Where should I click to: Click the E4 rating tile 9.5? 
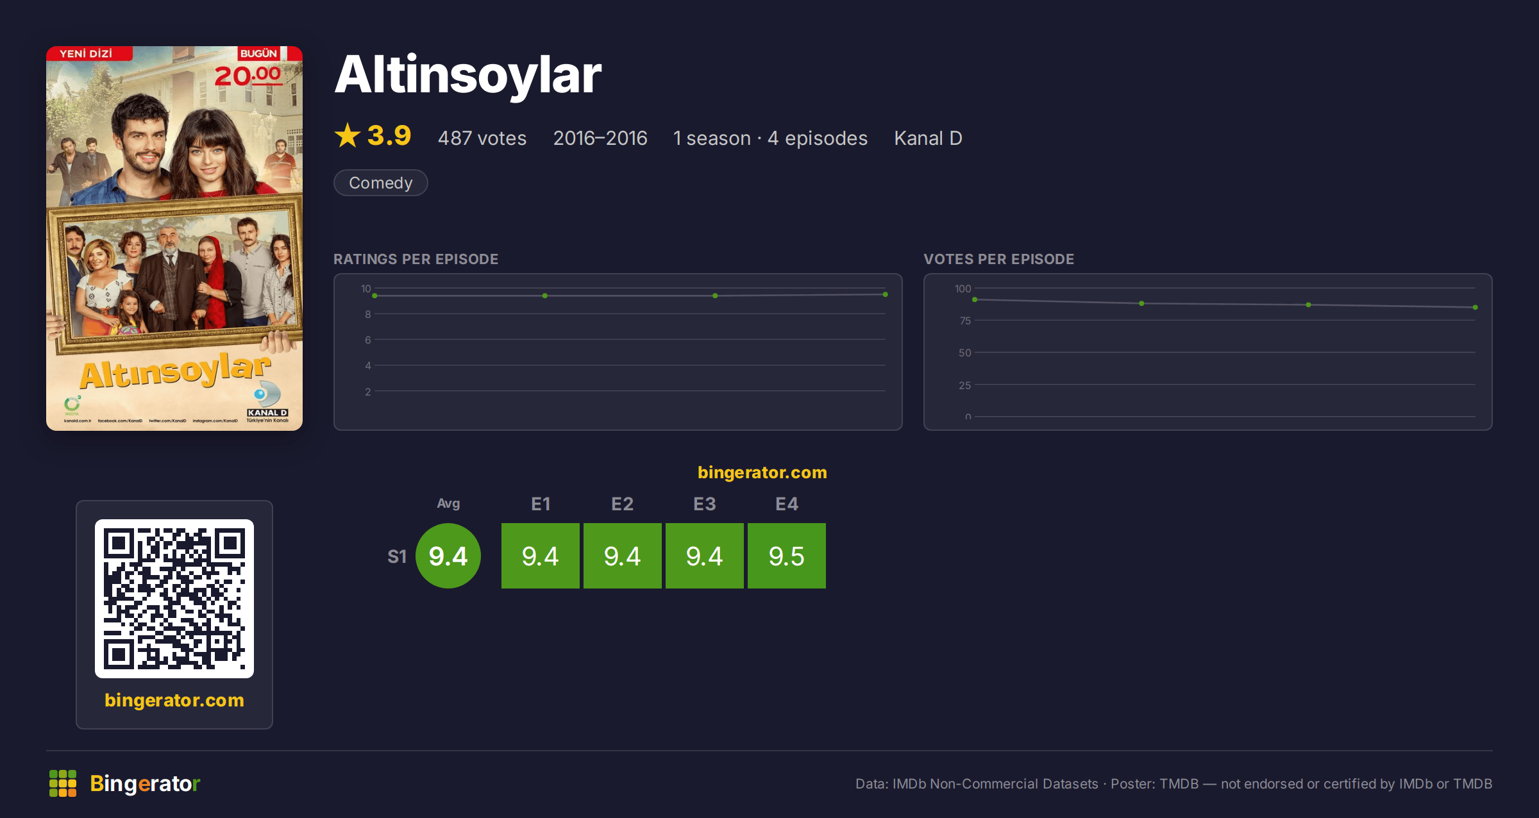pos(787,556)
